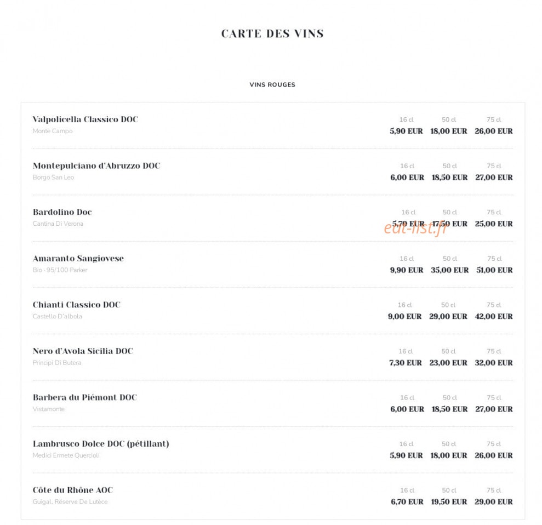Pick the 29,00 EUR Chianti 50 cl price
This screenshot has height=525, width=542.
(448, 316)
